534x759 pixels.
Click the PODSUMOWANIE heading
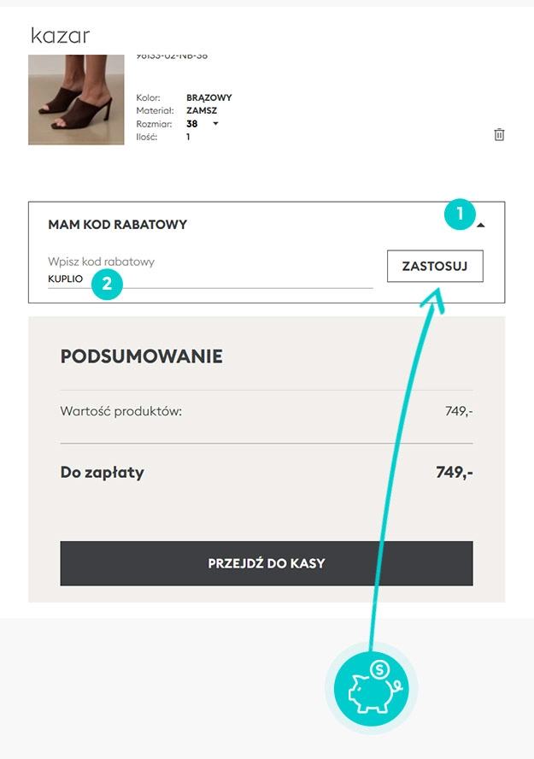(x=141, y=356)
